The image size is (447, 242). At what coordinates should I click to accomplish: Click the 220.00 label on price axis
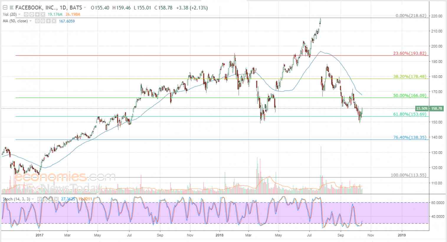[437, 16]
